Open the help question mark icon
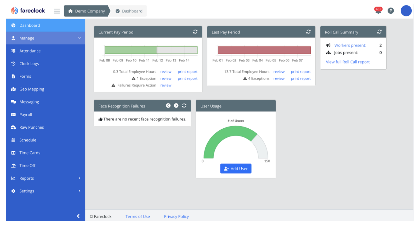 390,11
